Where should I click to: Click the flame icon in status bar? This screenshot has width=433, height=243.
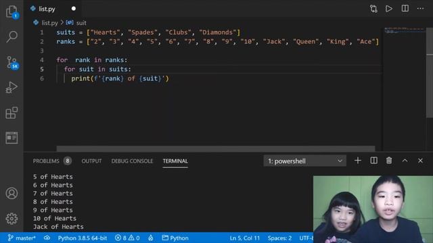(x=151, y=238)
